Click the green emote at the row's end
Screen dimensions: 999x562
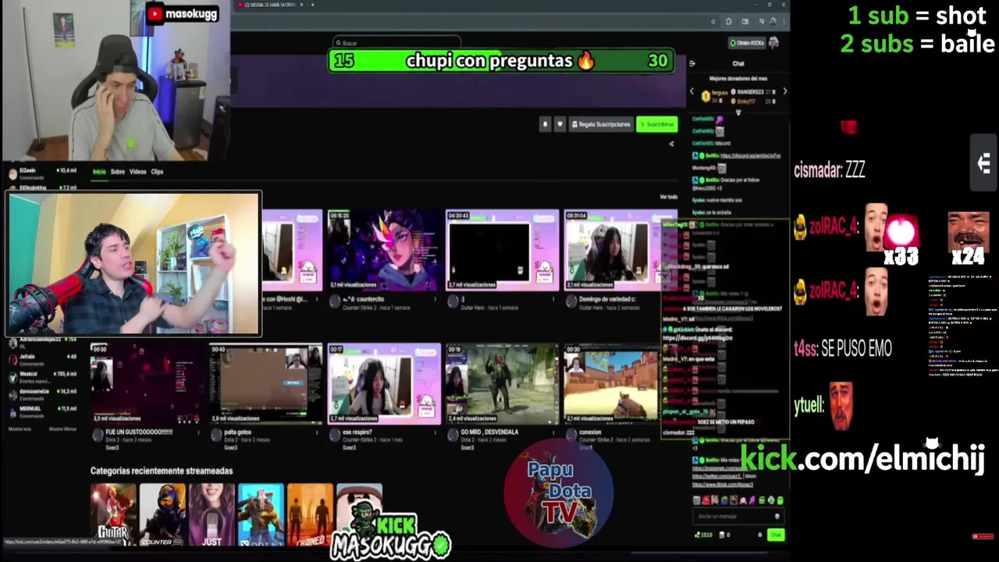[x=780, y=500]
